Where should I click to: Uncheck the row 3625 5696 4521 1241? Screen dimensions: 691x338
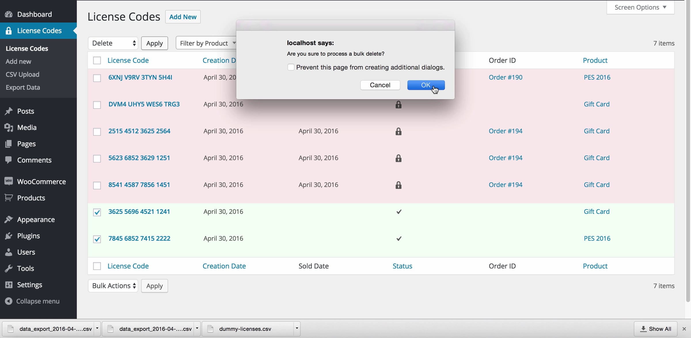pos(97,212)
